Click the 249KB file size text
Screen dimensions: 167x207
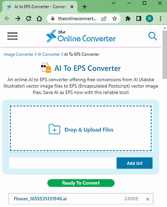(131, 198)
